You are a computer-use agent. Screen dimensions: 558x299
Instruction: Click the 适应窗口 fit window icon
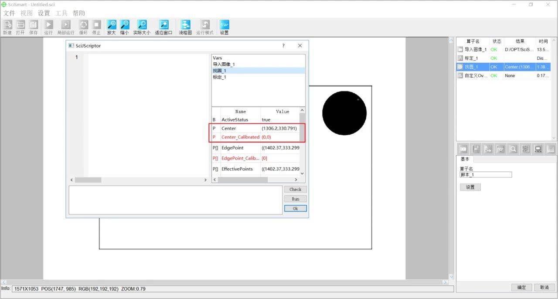163,25
